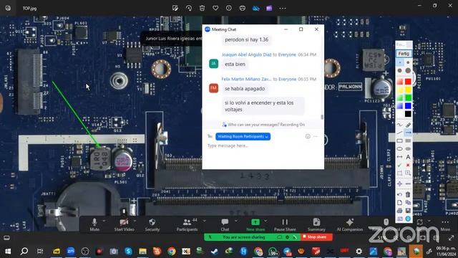Pick the solid green color swatch
The image size is (458, 258).
[408, 97]
